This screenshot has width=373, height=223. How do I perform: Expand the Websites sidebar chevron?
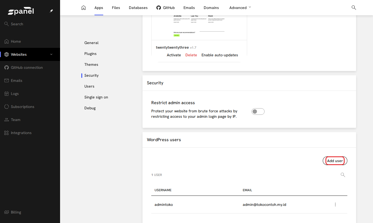click(x=51, y=54)
